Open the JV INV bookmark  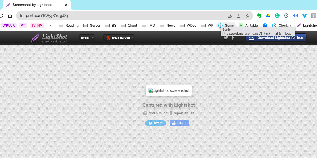37,26
